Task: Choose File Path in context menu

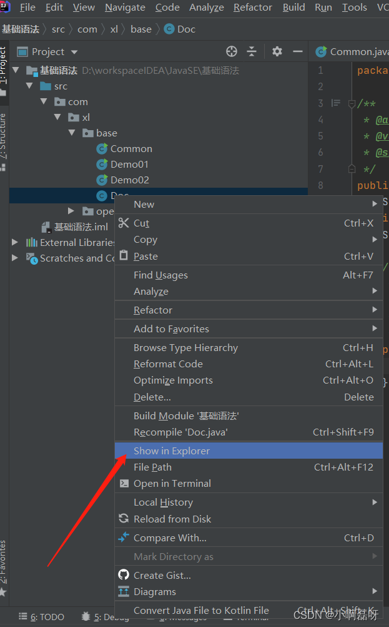Action: tap(249, 467)
